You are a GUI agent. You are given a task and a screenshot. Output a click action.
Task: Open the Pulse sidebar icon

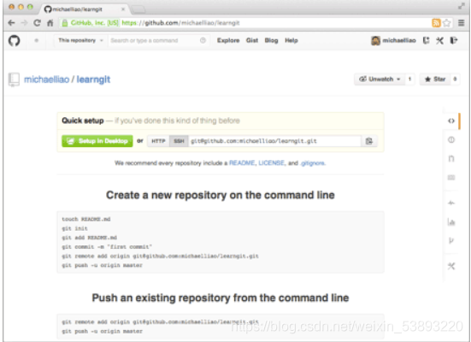coord(451,203)
